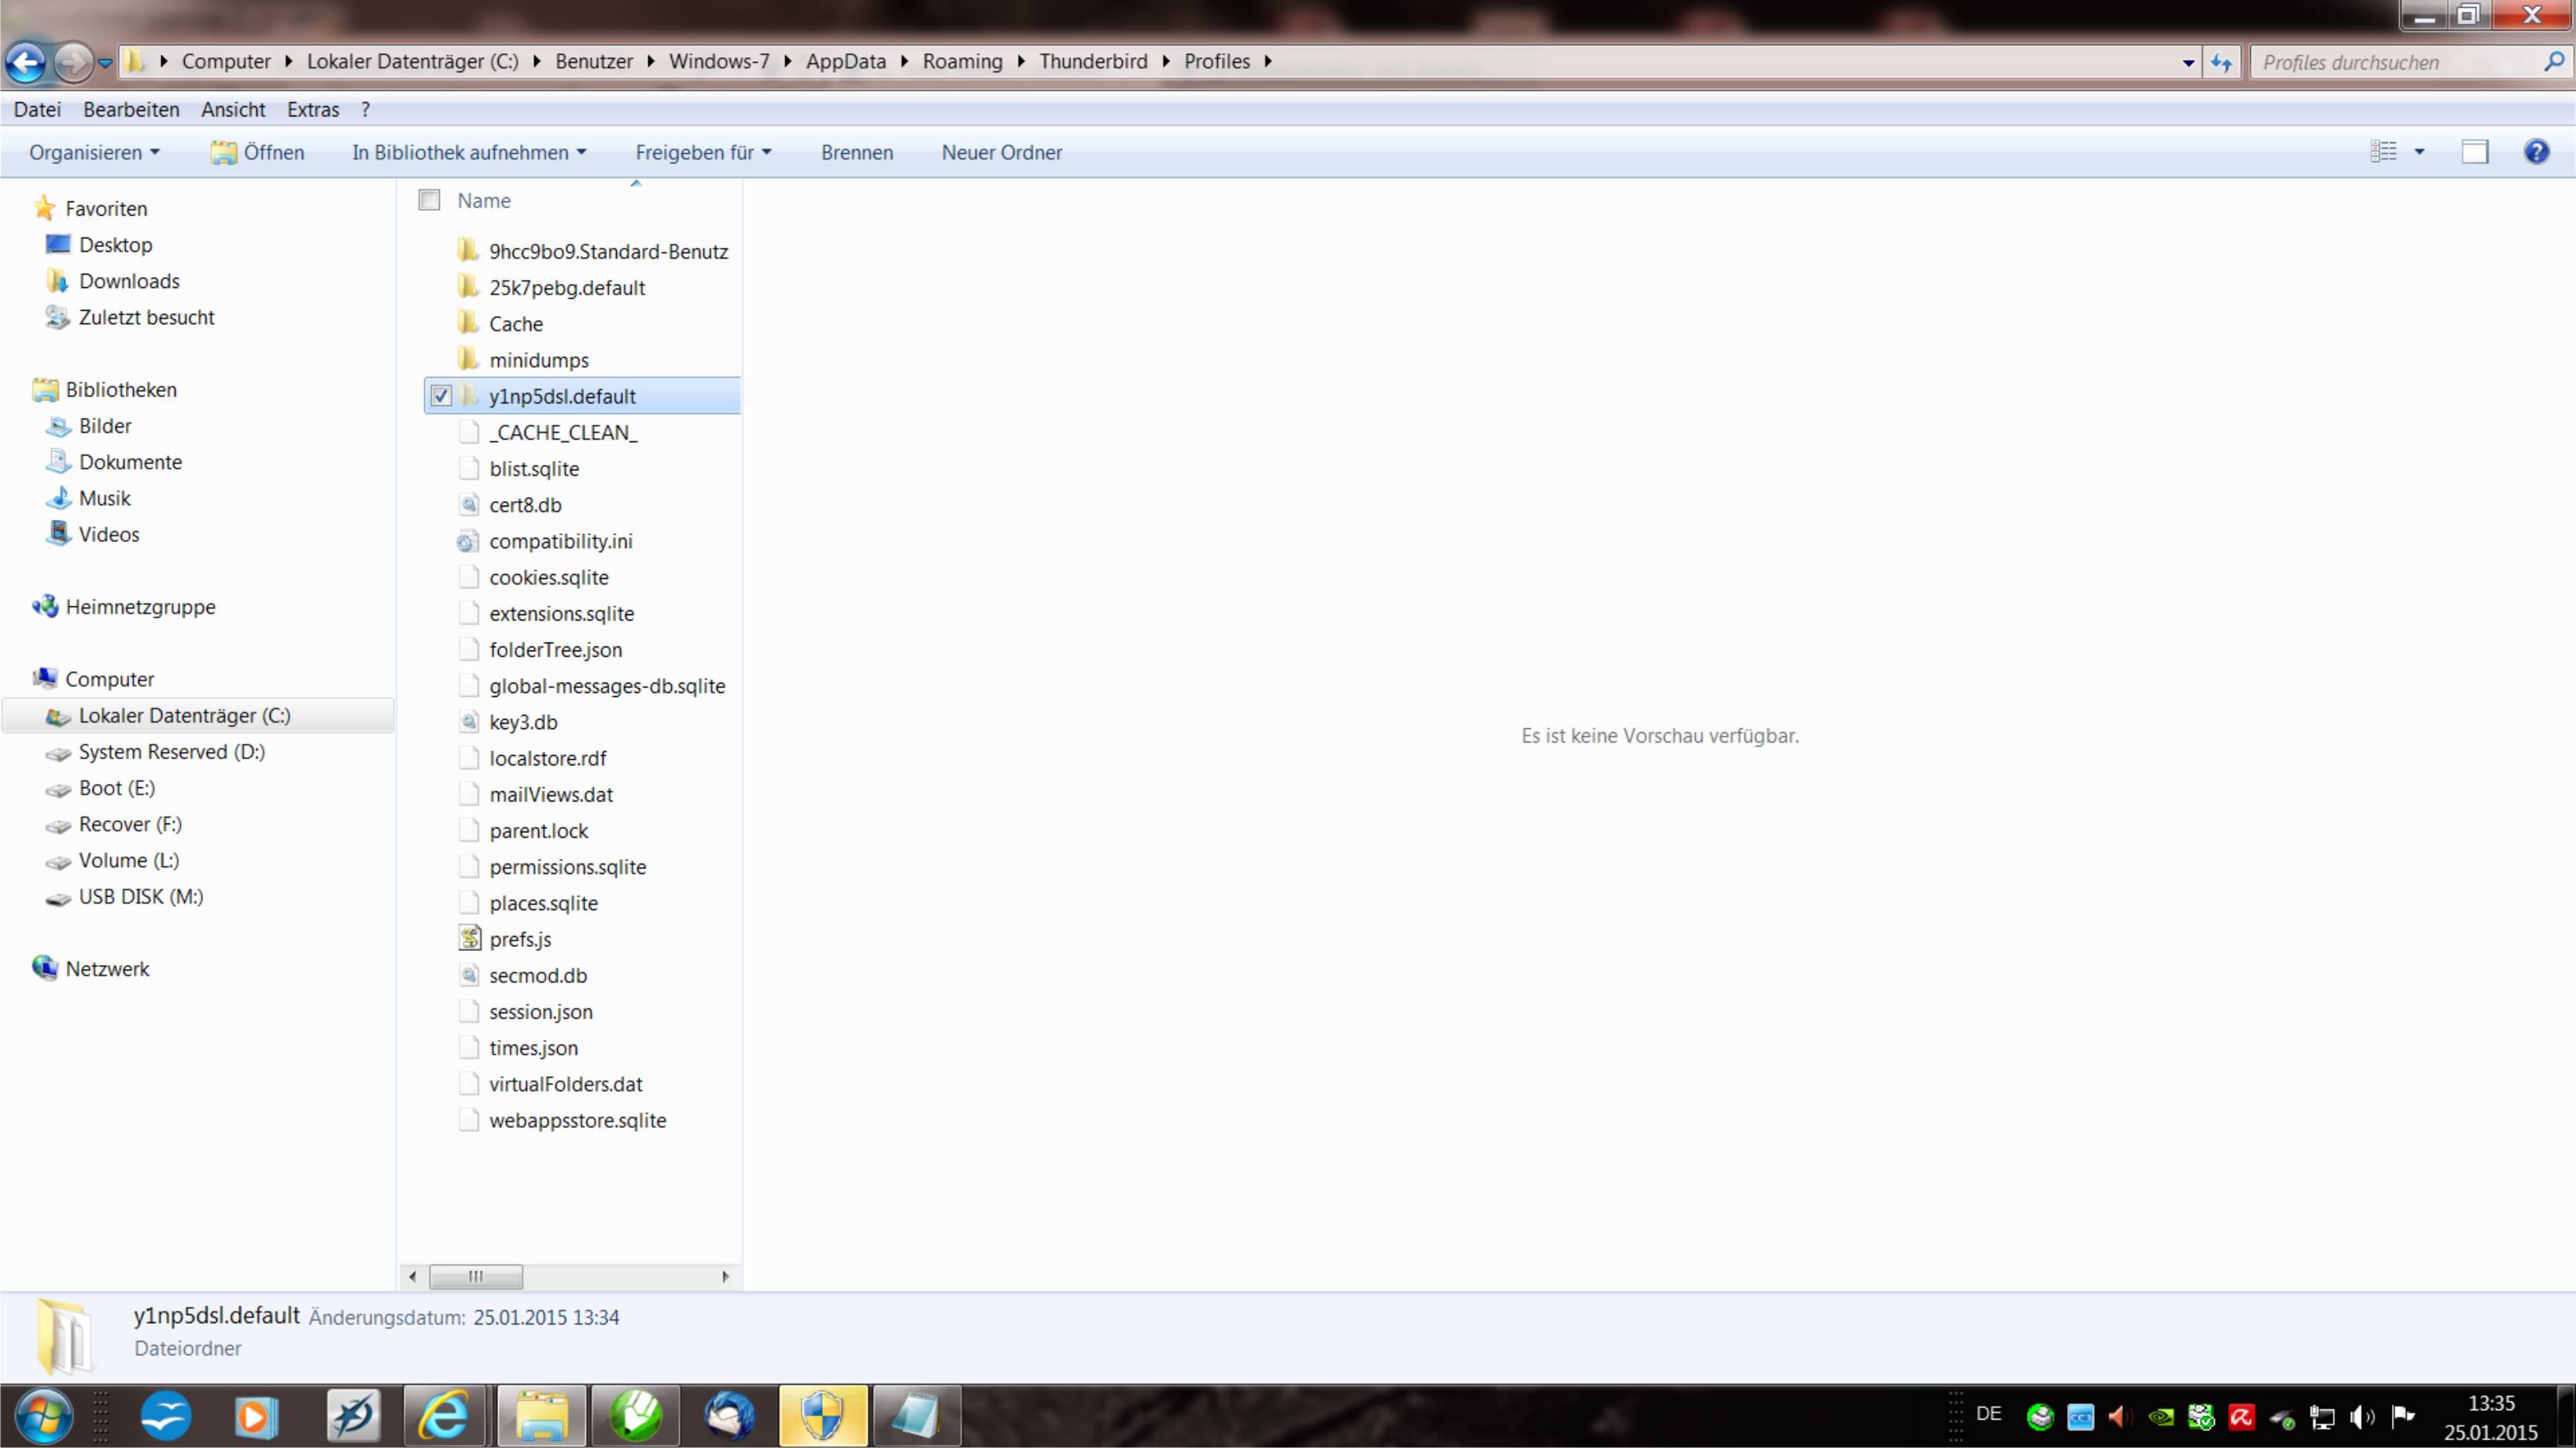This screenshot has height=1448, width=2576.
Task: Click the Neuer Ordner button
Action: coord(1001,152)
